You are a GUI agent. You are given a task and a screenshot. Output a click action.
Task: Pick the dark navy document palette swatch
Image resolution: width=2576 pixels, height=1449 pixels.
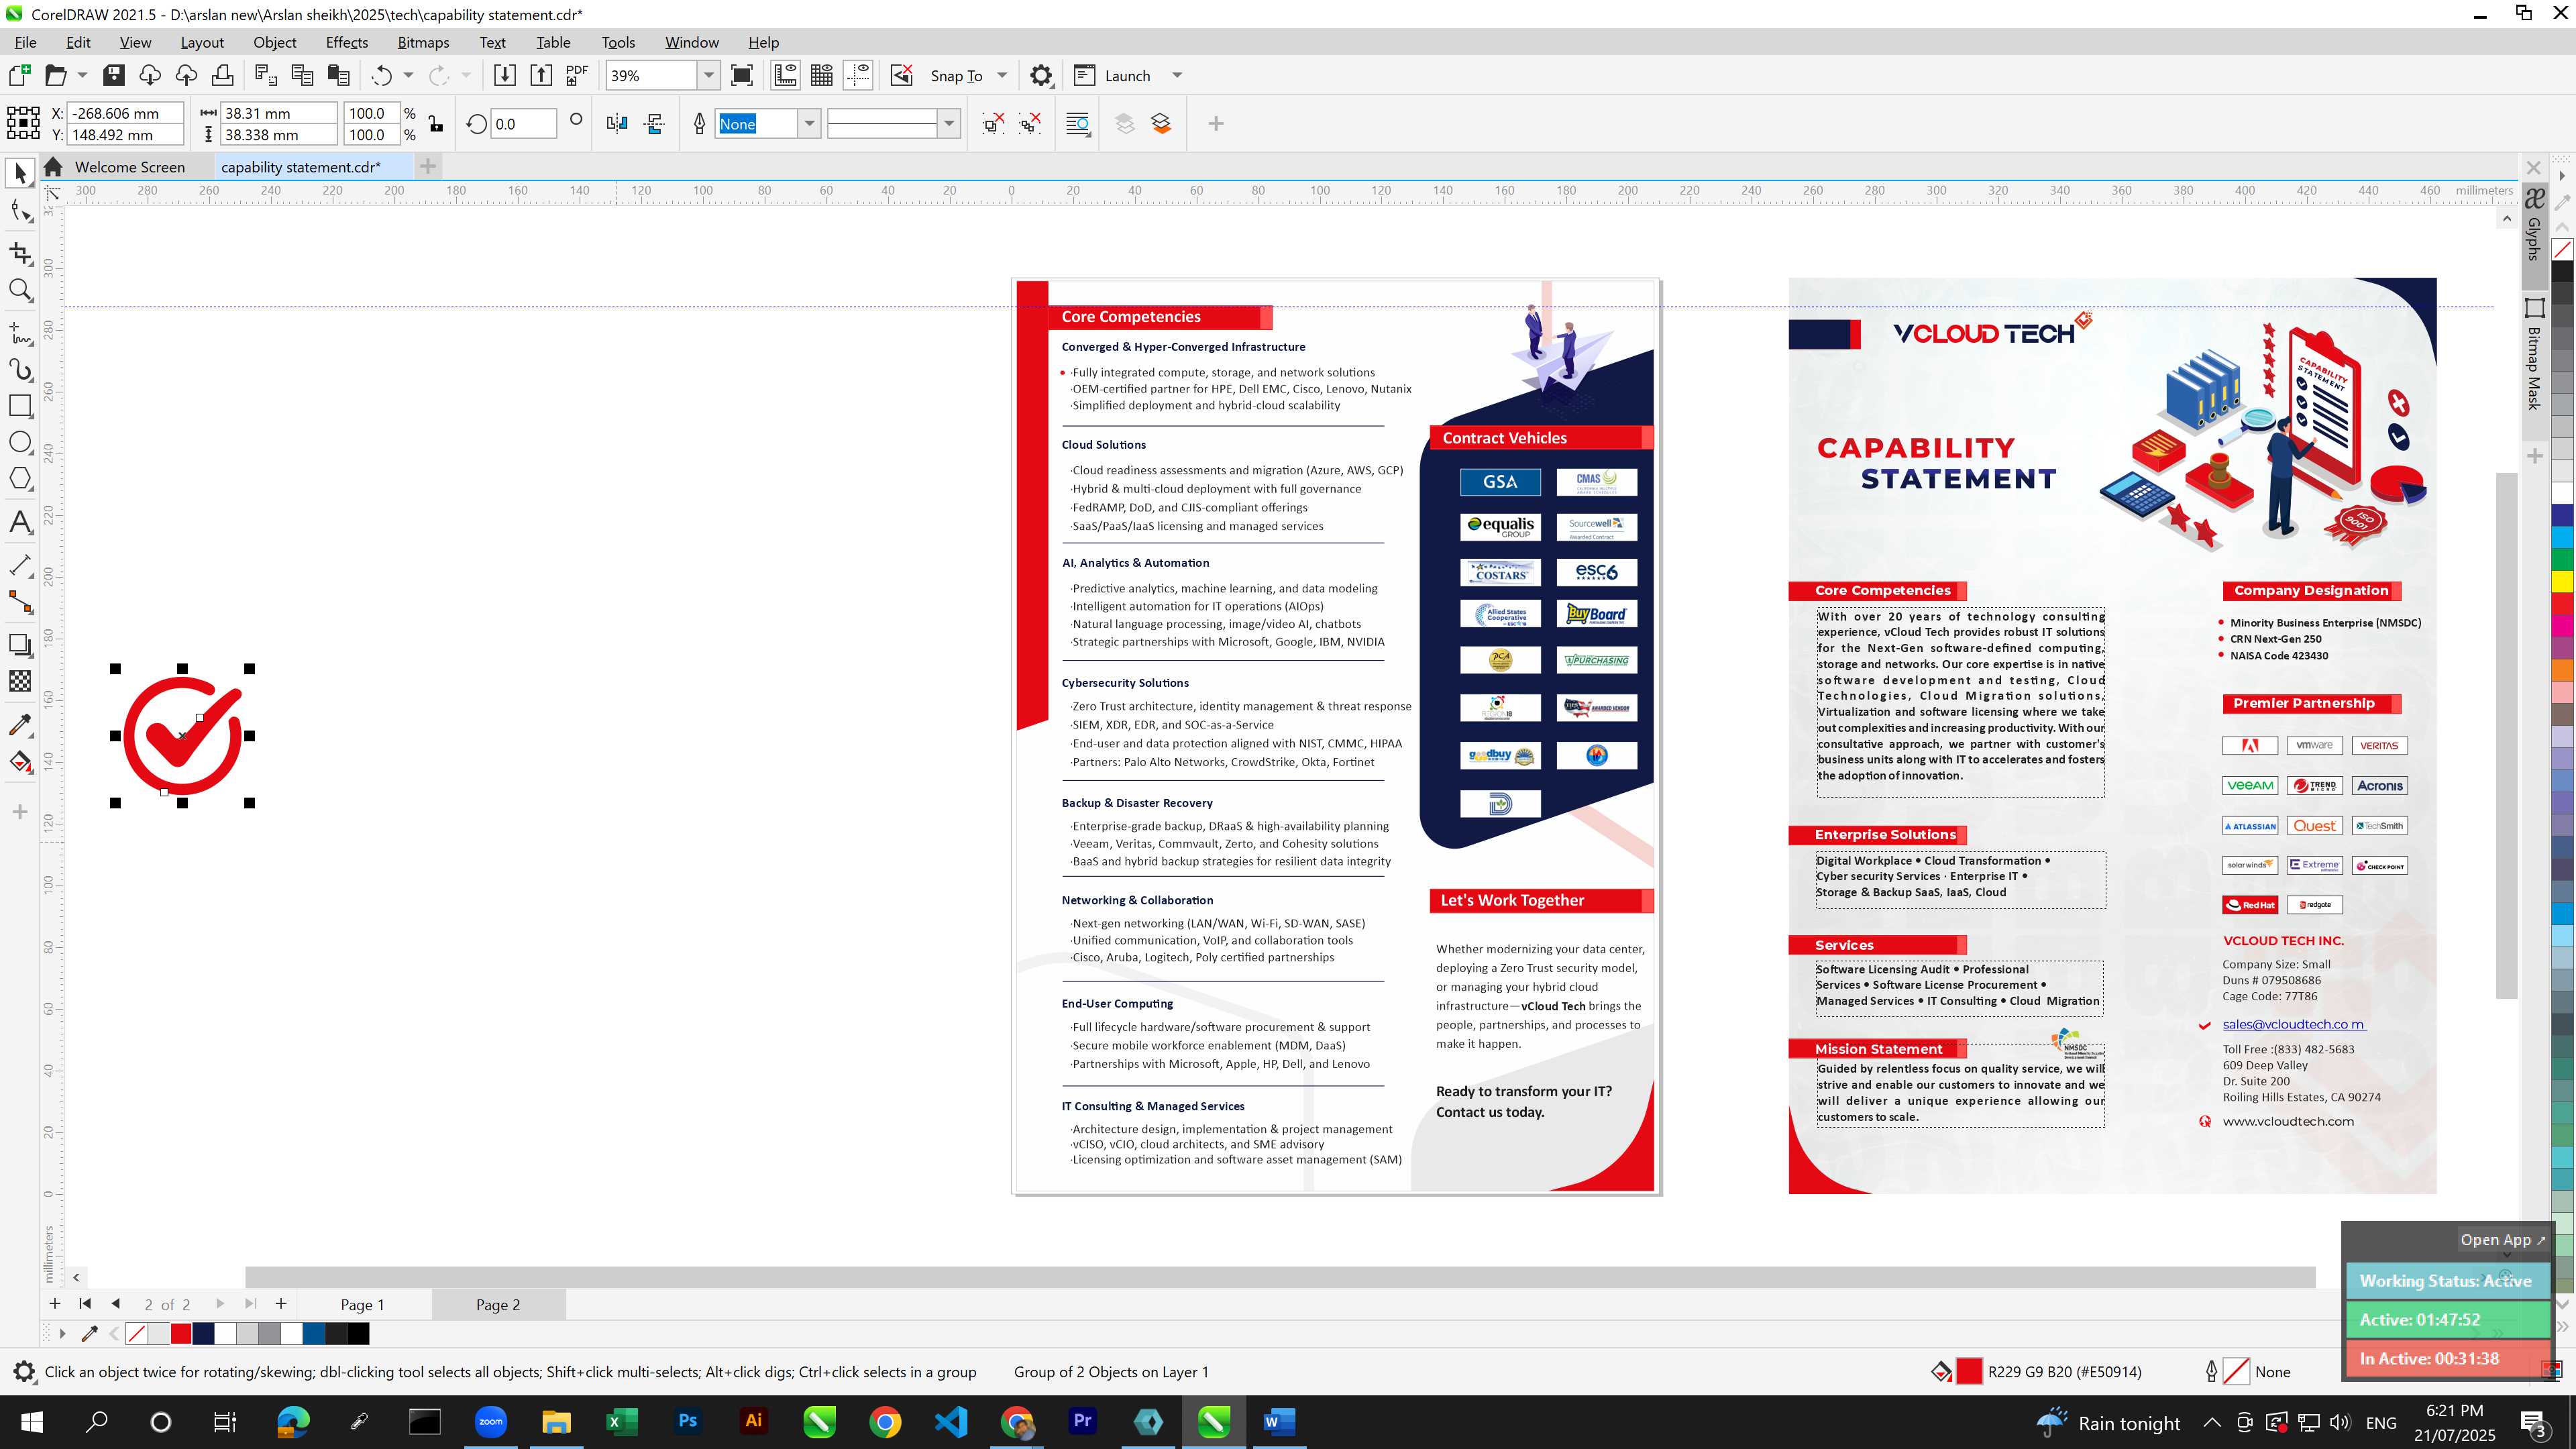point(203,1334)
